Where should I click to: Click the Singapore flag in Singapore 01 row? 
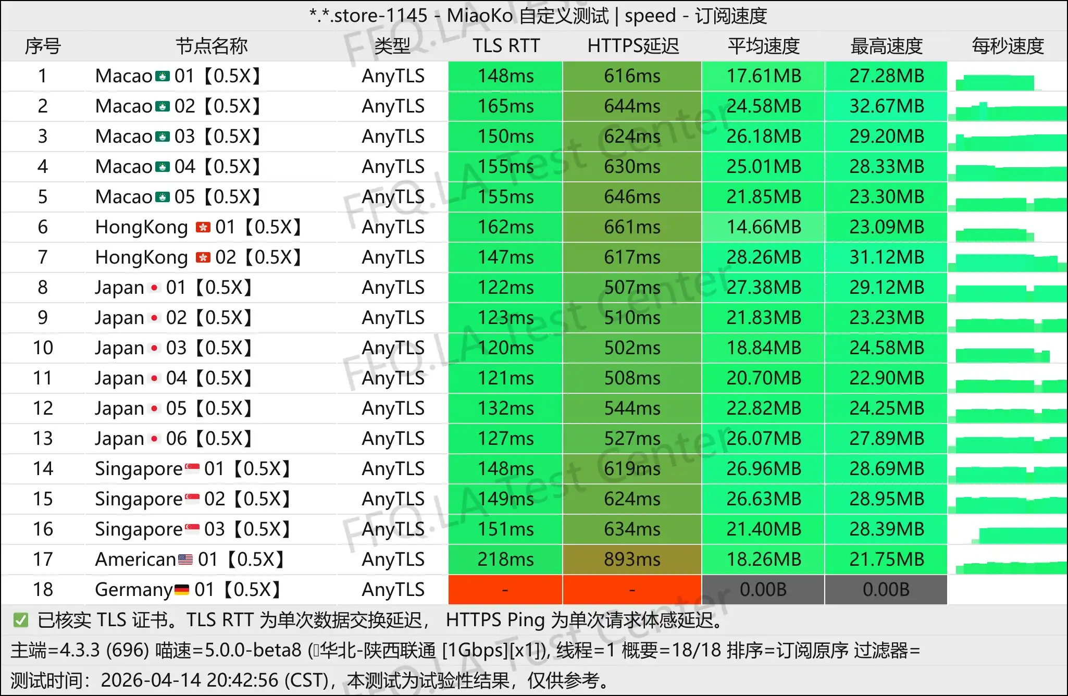point(192,469)
